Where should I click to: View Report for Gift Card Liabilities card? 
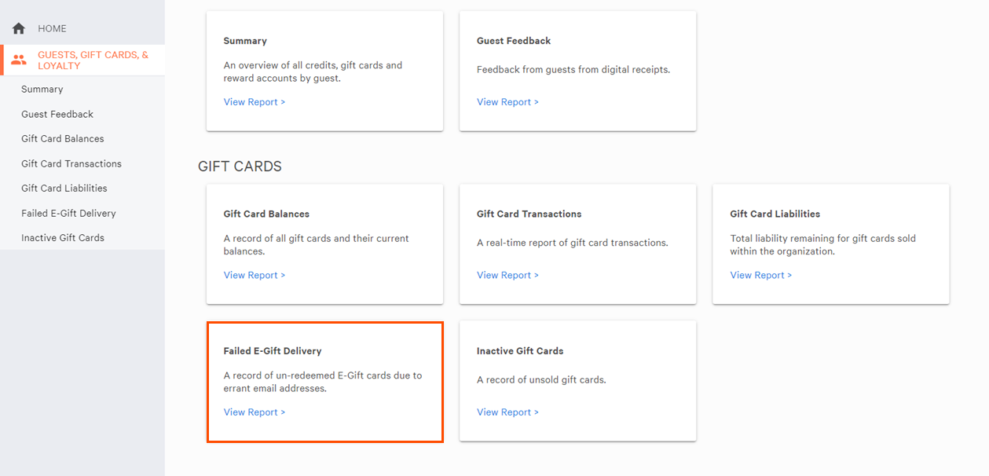[x=761, y=275]
